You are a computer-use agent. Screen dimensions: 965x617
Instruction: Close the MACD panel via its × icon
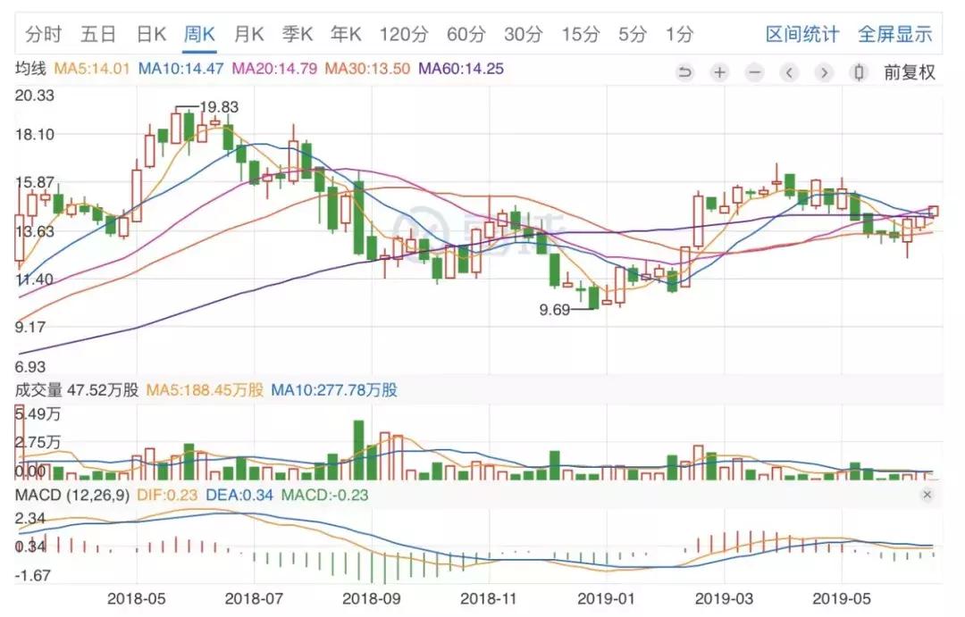tap(927, 495)
